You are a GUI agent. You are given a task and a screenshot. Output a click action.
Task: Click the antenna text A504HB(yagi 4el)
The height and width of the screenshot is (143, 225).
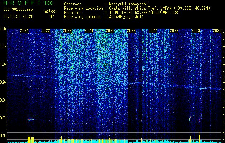126,17
